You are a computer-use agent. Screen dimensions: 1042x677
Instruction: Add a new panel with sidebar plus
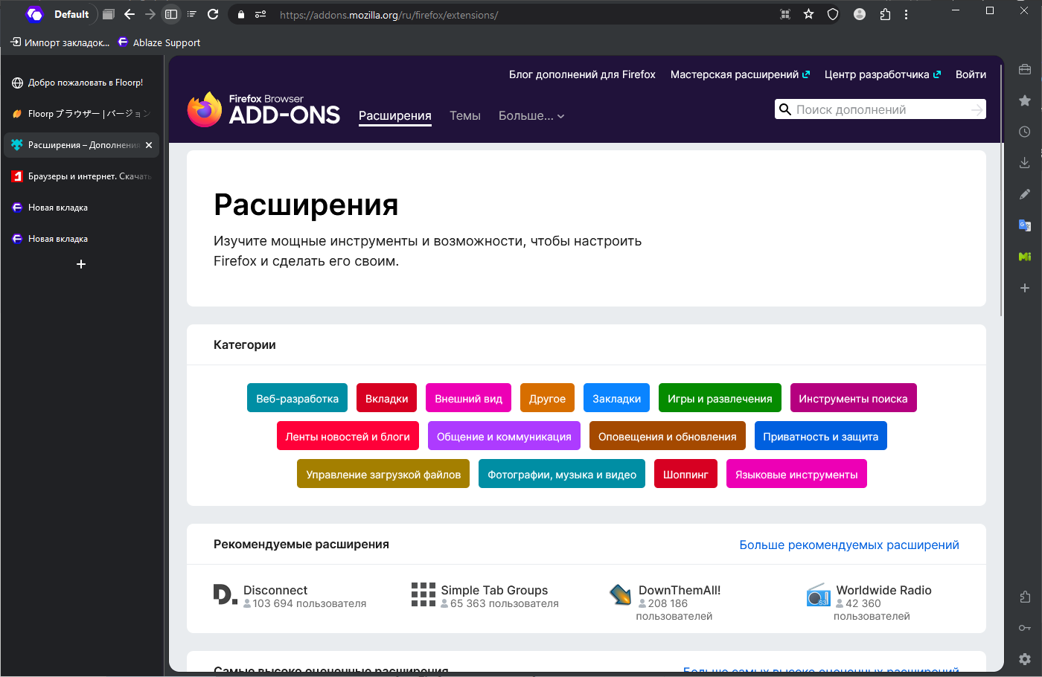(1025, 288)
